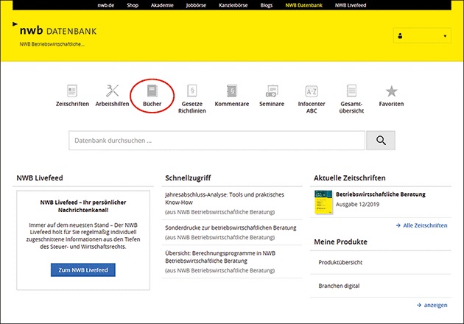464x324 pixels.
Task: Click the Arbeitshilfen tools icon
Action: [113, 91]
